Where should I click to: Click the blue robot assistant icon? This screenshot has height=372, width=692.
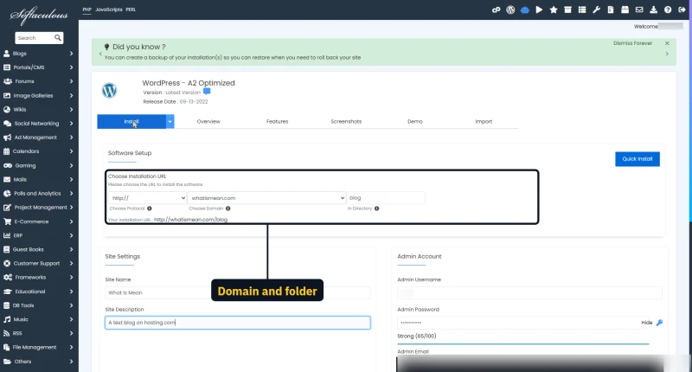coord(525,10)
